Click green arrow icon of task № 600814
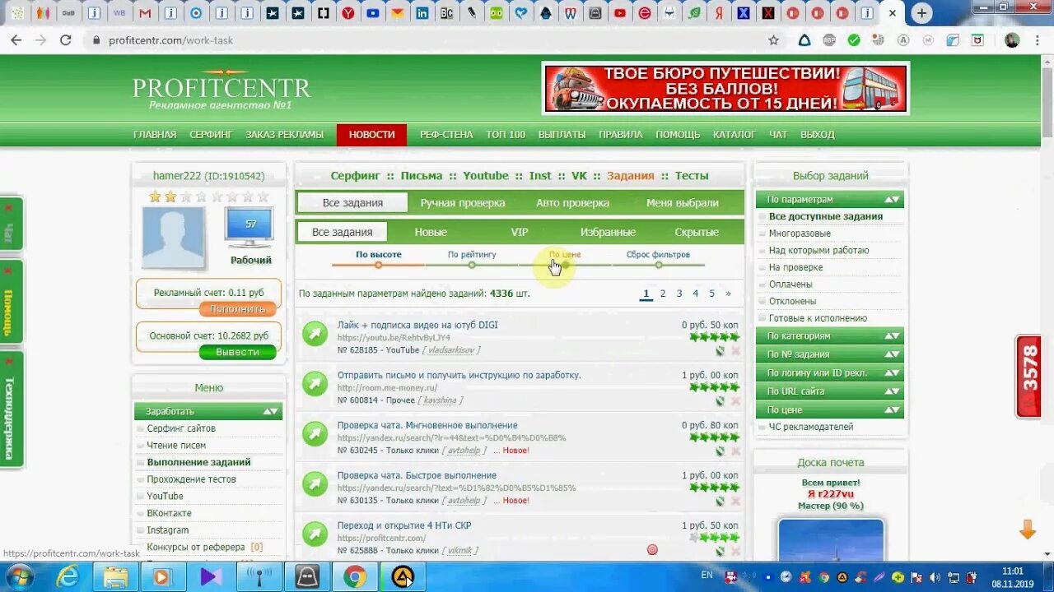The image size is (1054, 592). click(315, 383)
